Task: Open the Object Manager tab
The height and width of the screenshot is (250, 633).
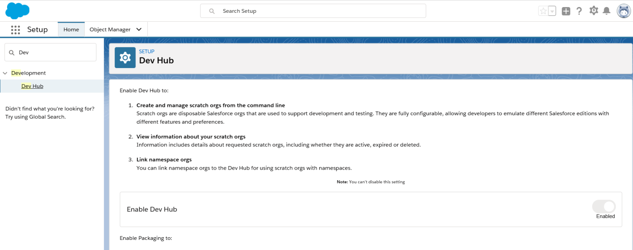Action: (110, 30)
